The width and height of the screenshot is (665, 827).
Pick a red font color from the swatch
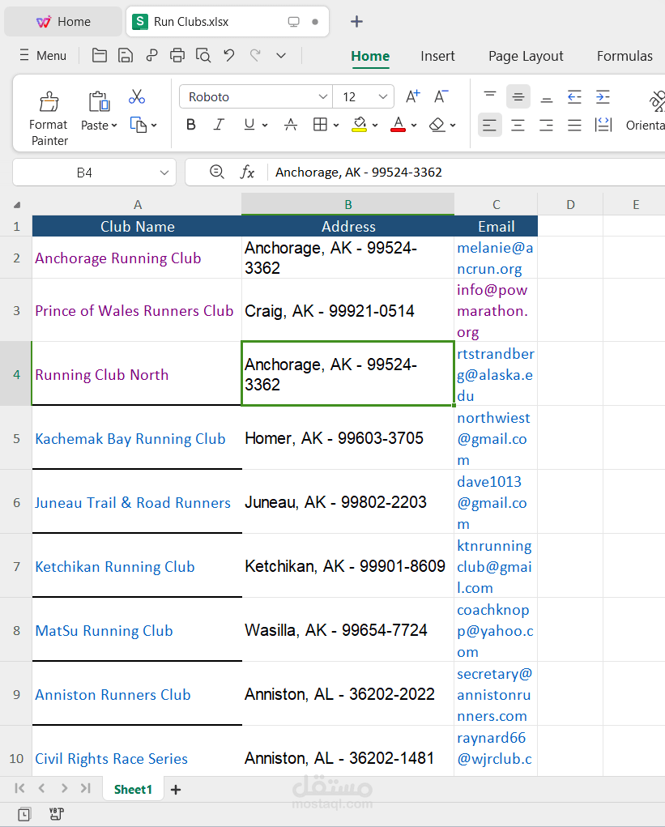[x=399, y=125]
